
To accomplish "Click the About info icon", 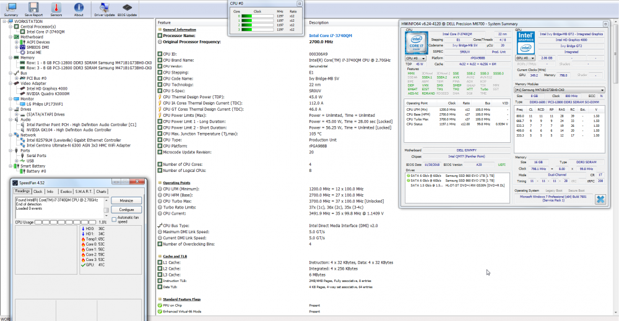I will [79, 9].
